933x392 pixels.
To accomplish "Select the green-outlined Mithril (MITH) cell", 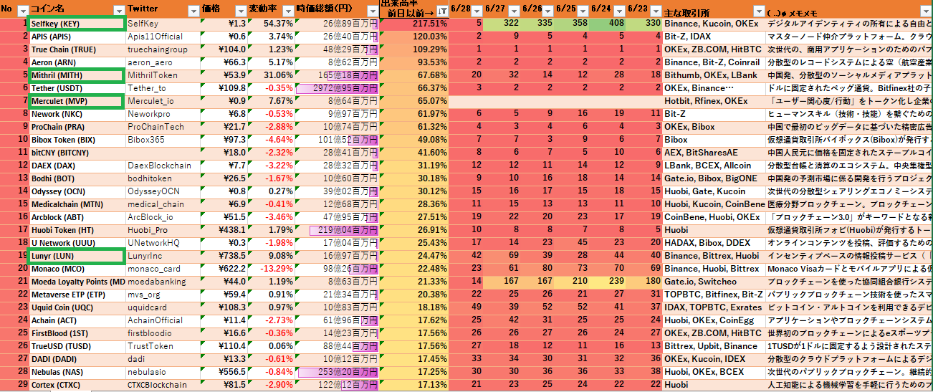I will (77, 75).
